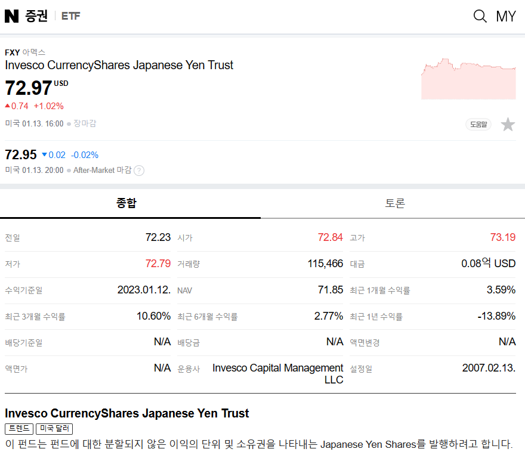Click the 대금 value 0.08억 USD
525x458 pixels.
(489, 264)
